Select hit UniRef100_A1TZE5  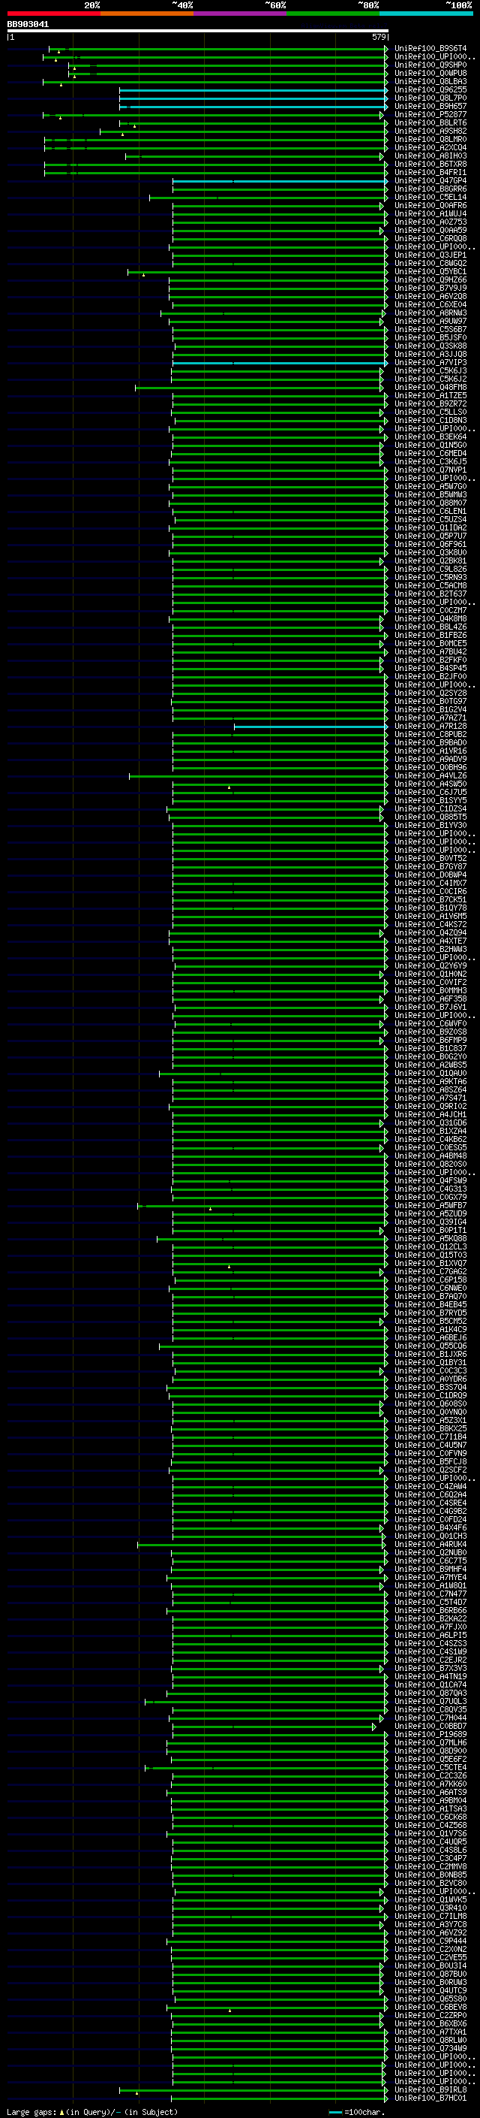[x=430, y=395]
